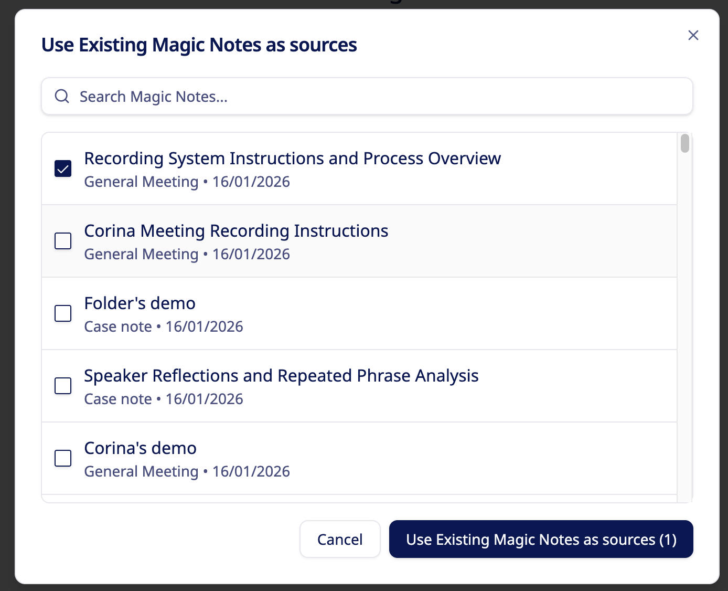This screenshot has width=728, height=591.
Task: Focus the Search Magic Notes field
Action: click(367, 97)
